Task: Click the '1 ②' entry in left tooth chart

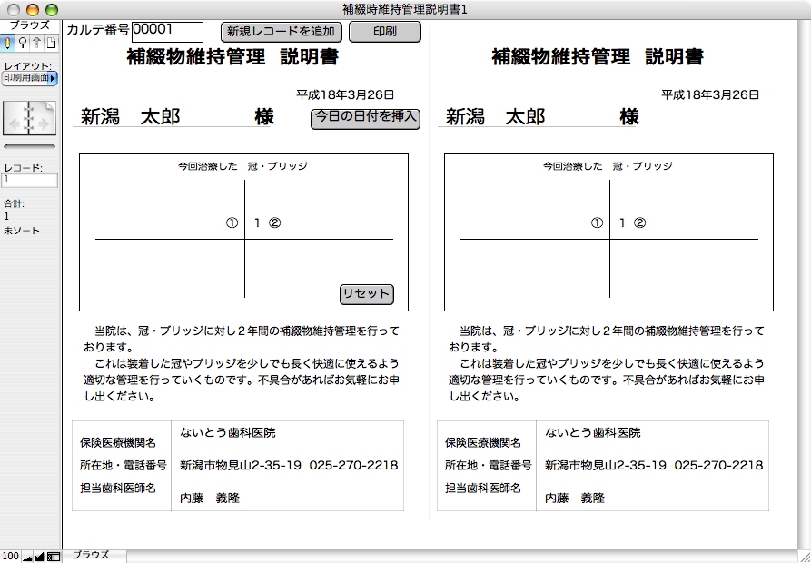Action: (267, 223)
